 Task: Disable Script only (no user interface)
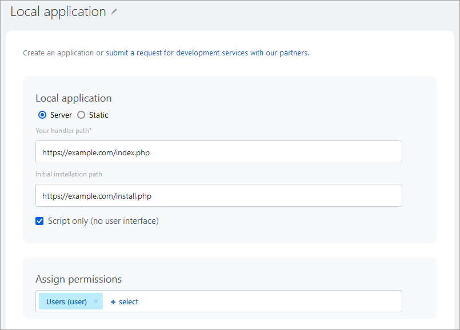[39, 221]
